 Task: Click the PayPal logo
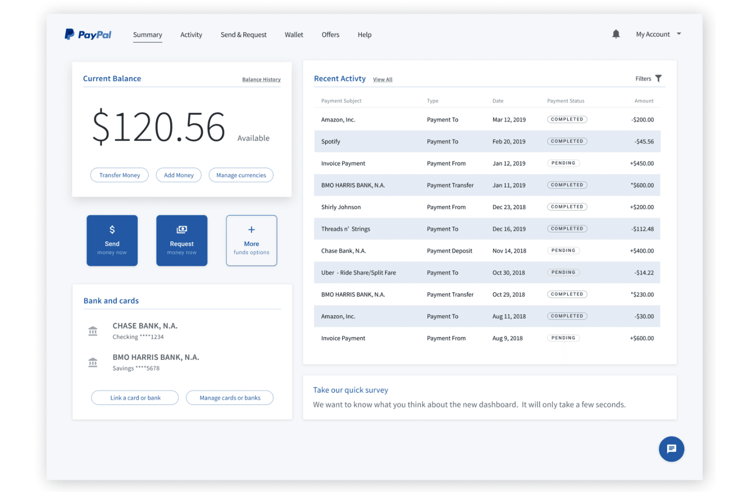(x=88, y=34)
